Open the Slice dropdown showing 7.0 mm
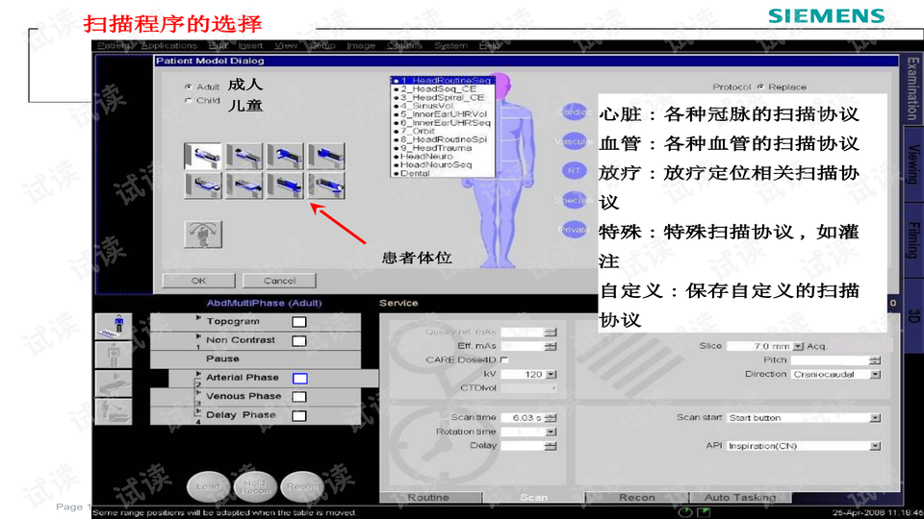The image size is (924, 519). pos(798,346)
